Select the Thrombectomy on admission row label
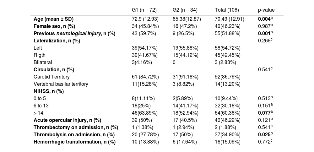314x152 pixels. point(76,127)
